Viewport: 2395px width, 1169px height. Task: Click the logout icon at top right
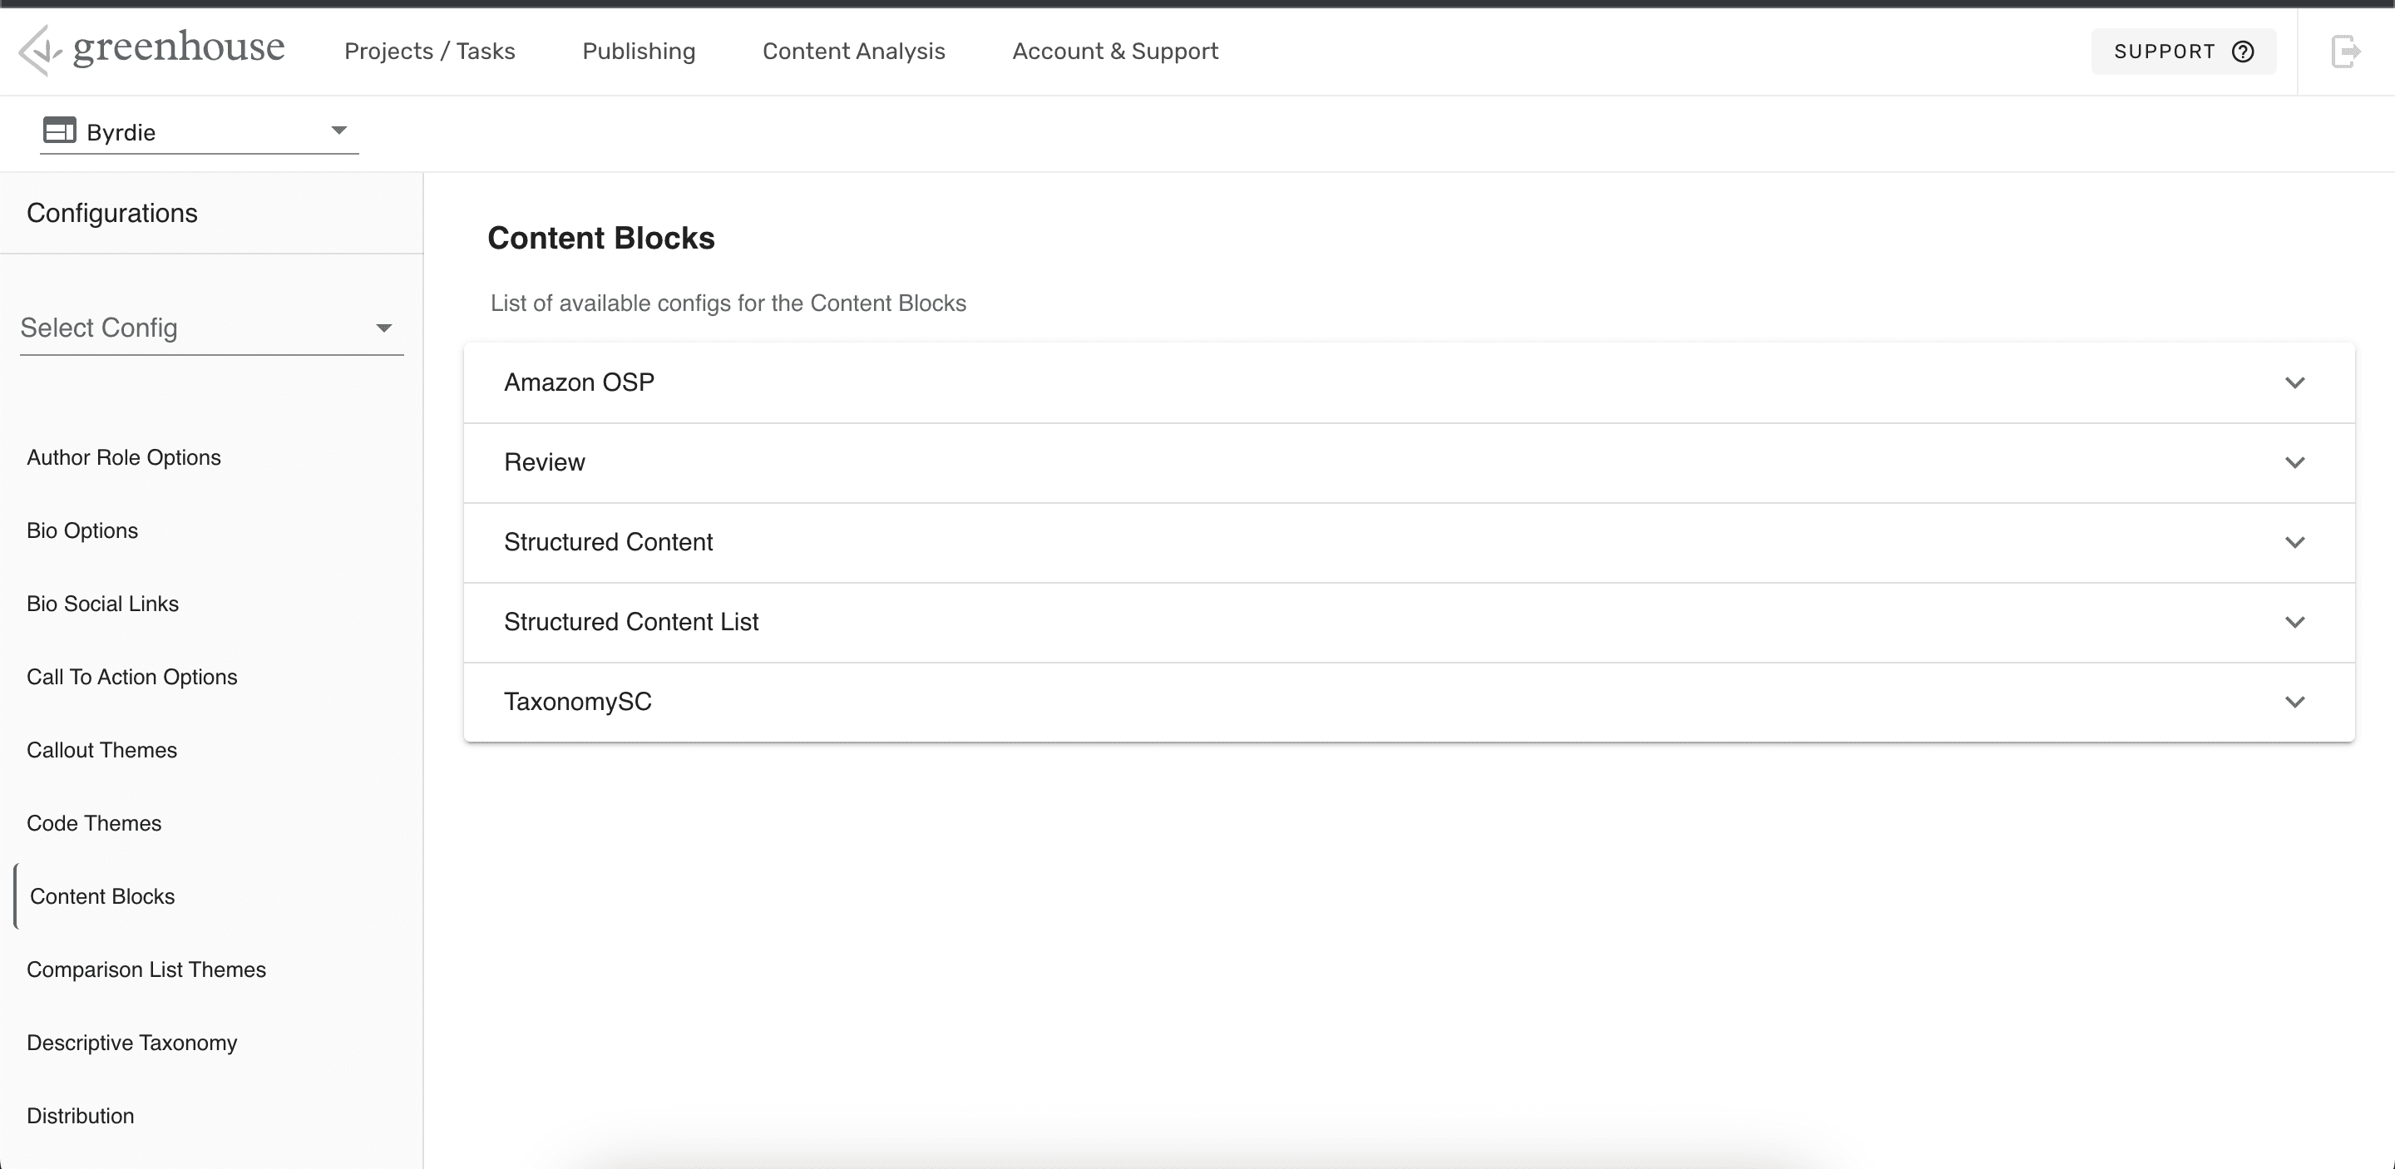point(2345,51)
